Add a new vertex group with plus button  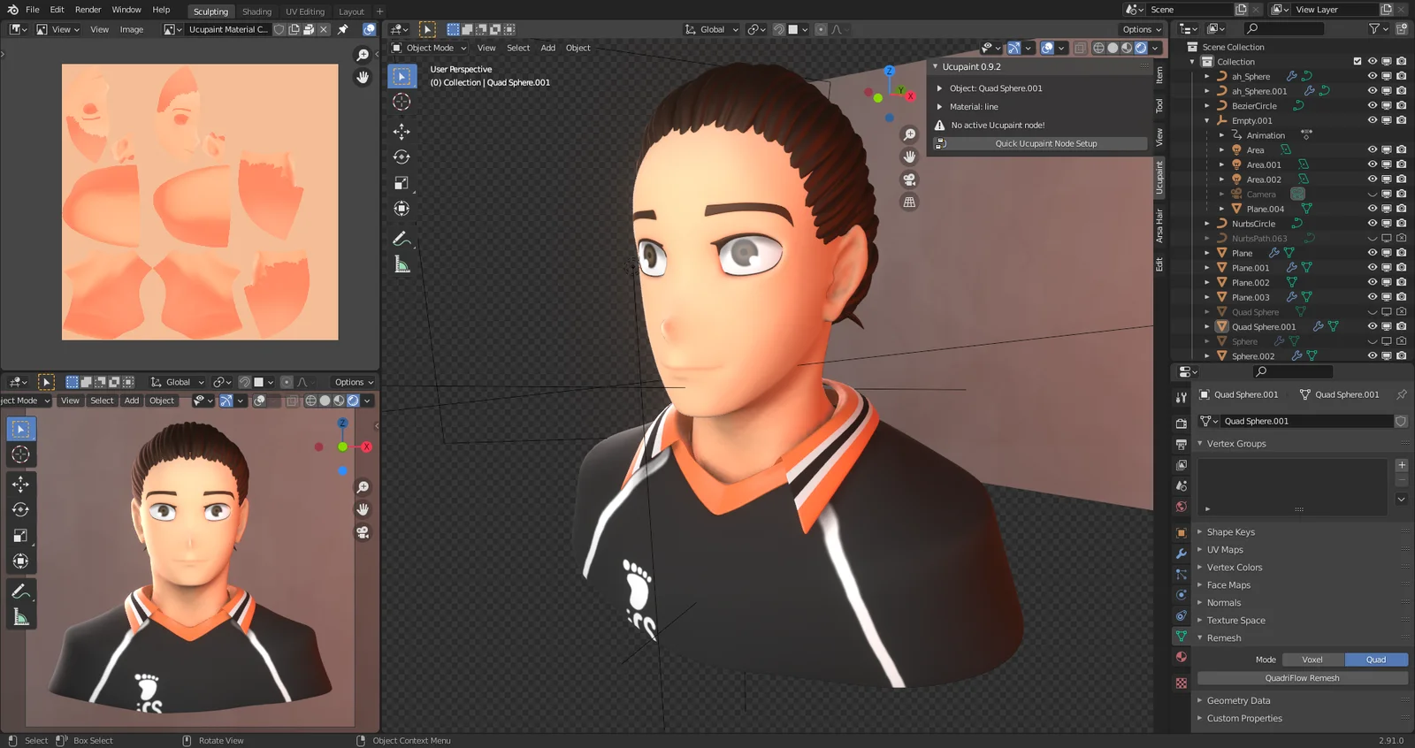point(1402,464)
